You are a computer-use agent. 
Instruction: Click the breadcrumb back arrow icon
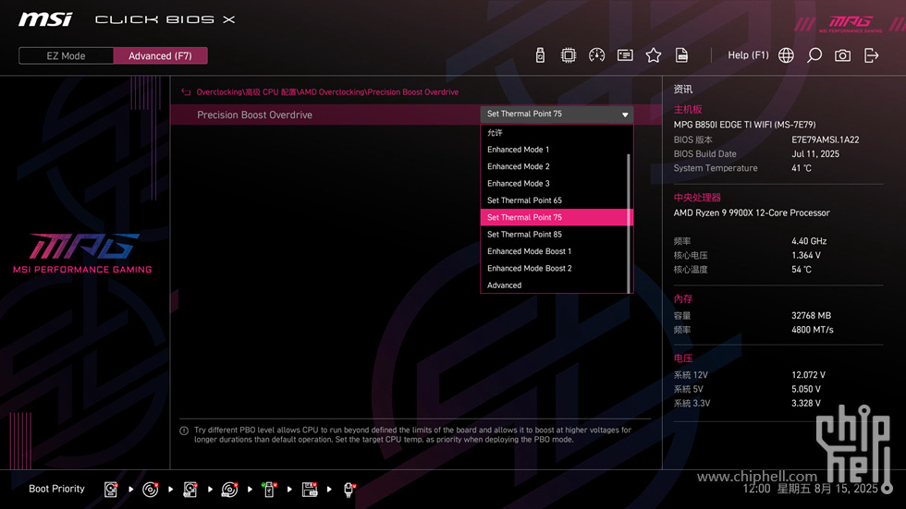(x=186, y=91)
